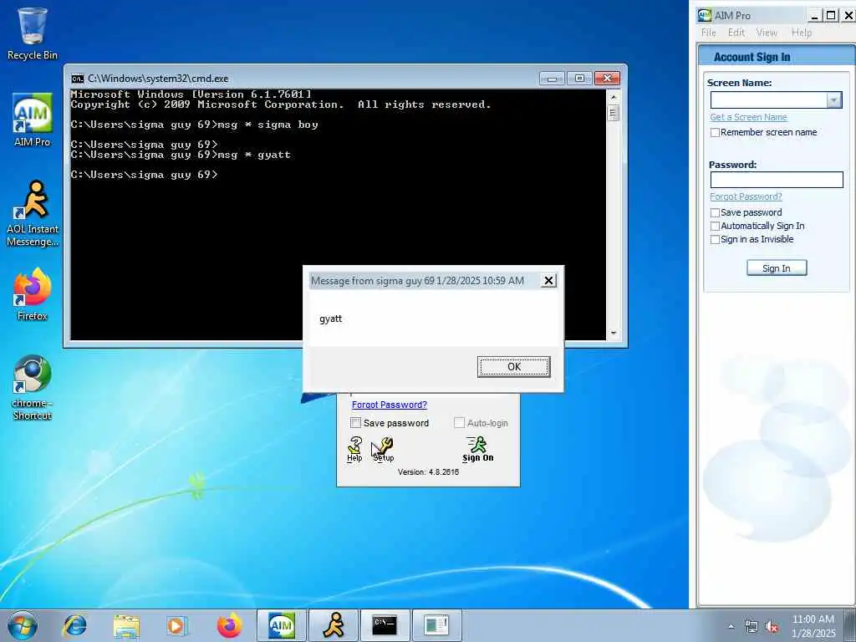Click the cmd scrollbar thumb
Viewport: 856px width, 642px height.
point(613,113)
